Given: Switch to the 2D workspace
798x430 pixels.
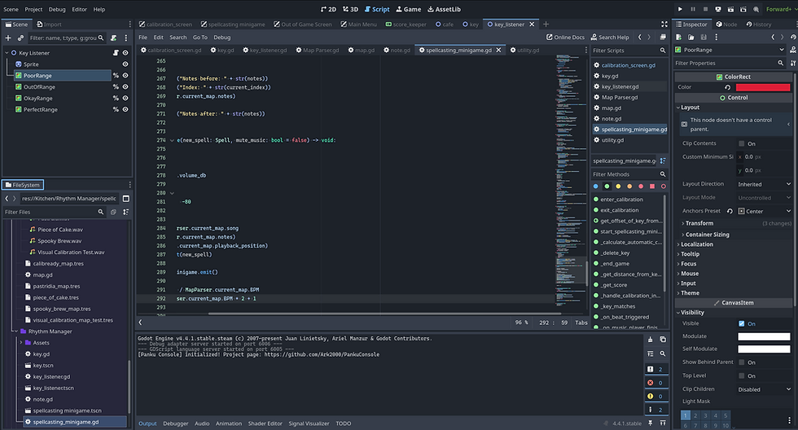Looking at the screenshot, I should pyautogui.click(x=328, y=9).
